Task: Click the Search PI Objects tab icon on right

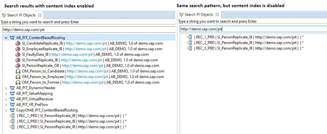Action: click(x=181, y=15)
